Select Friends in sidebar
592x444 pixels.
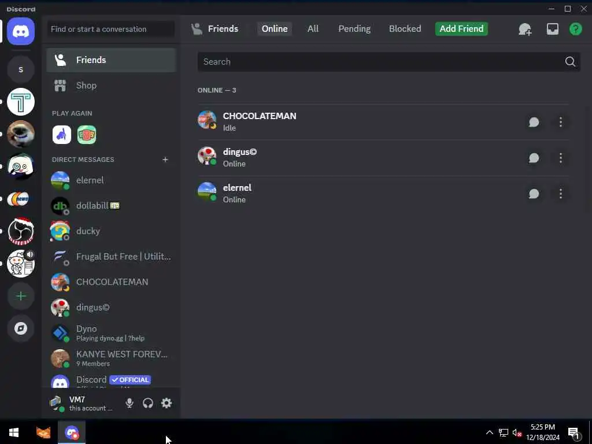[111, 60]
